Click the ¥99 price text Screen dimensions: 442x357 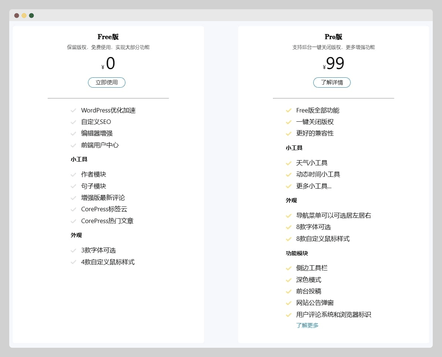(334, 64)
